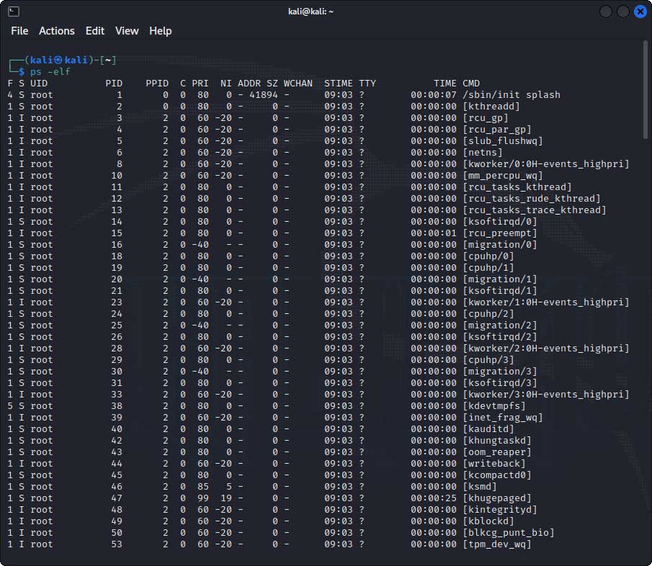
Task: Click the kali@kali window title text
Action: pos(311,12)
